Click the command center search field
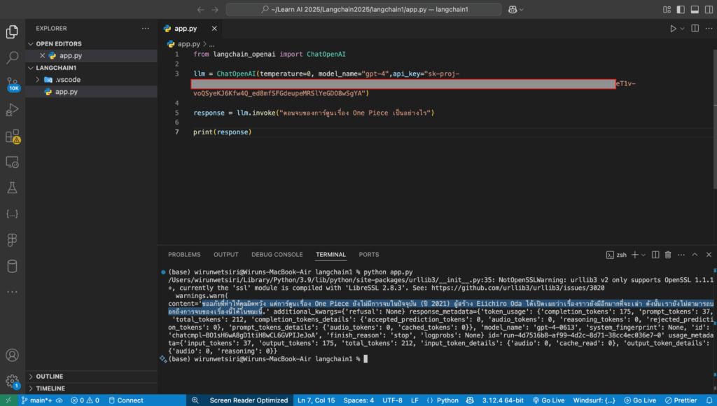The image size is (717, 406). click(x=363, y=10)
